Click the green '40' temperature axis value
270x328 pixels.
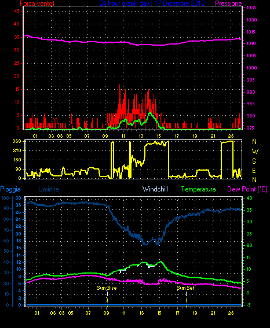click(249, 198)
